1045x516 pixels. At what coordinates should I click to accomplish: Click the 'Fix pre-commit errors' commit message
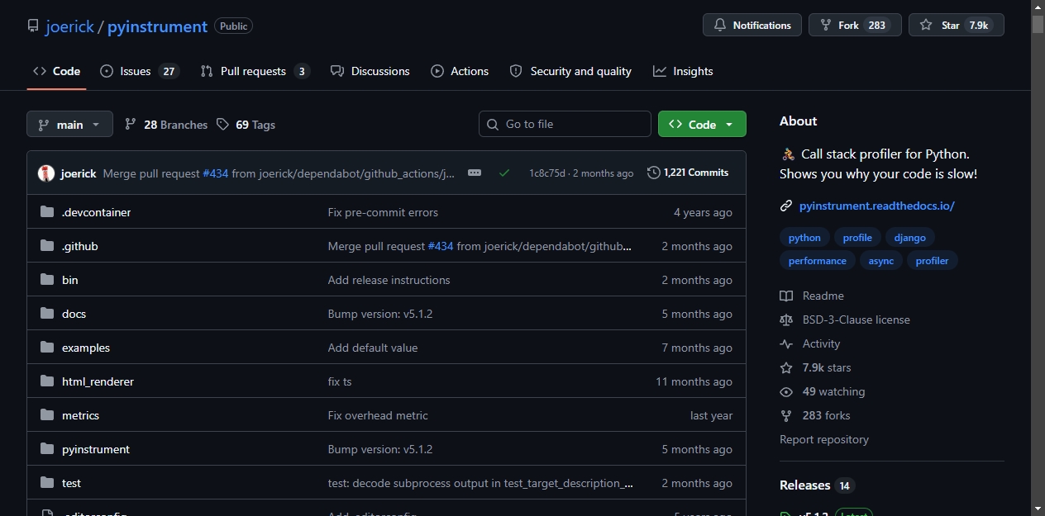pos(383,212)
